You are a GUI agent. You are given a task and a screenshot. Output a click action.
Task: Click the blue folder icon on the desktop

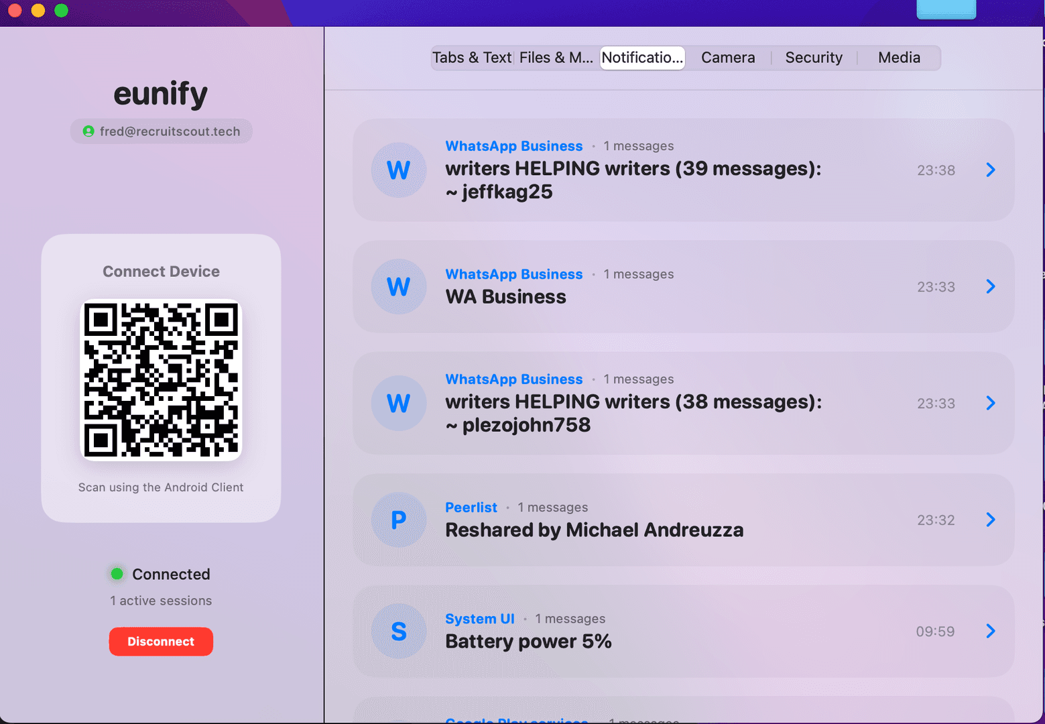[x=946, y=9]
